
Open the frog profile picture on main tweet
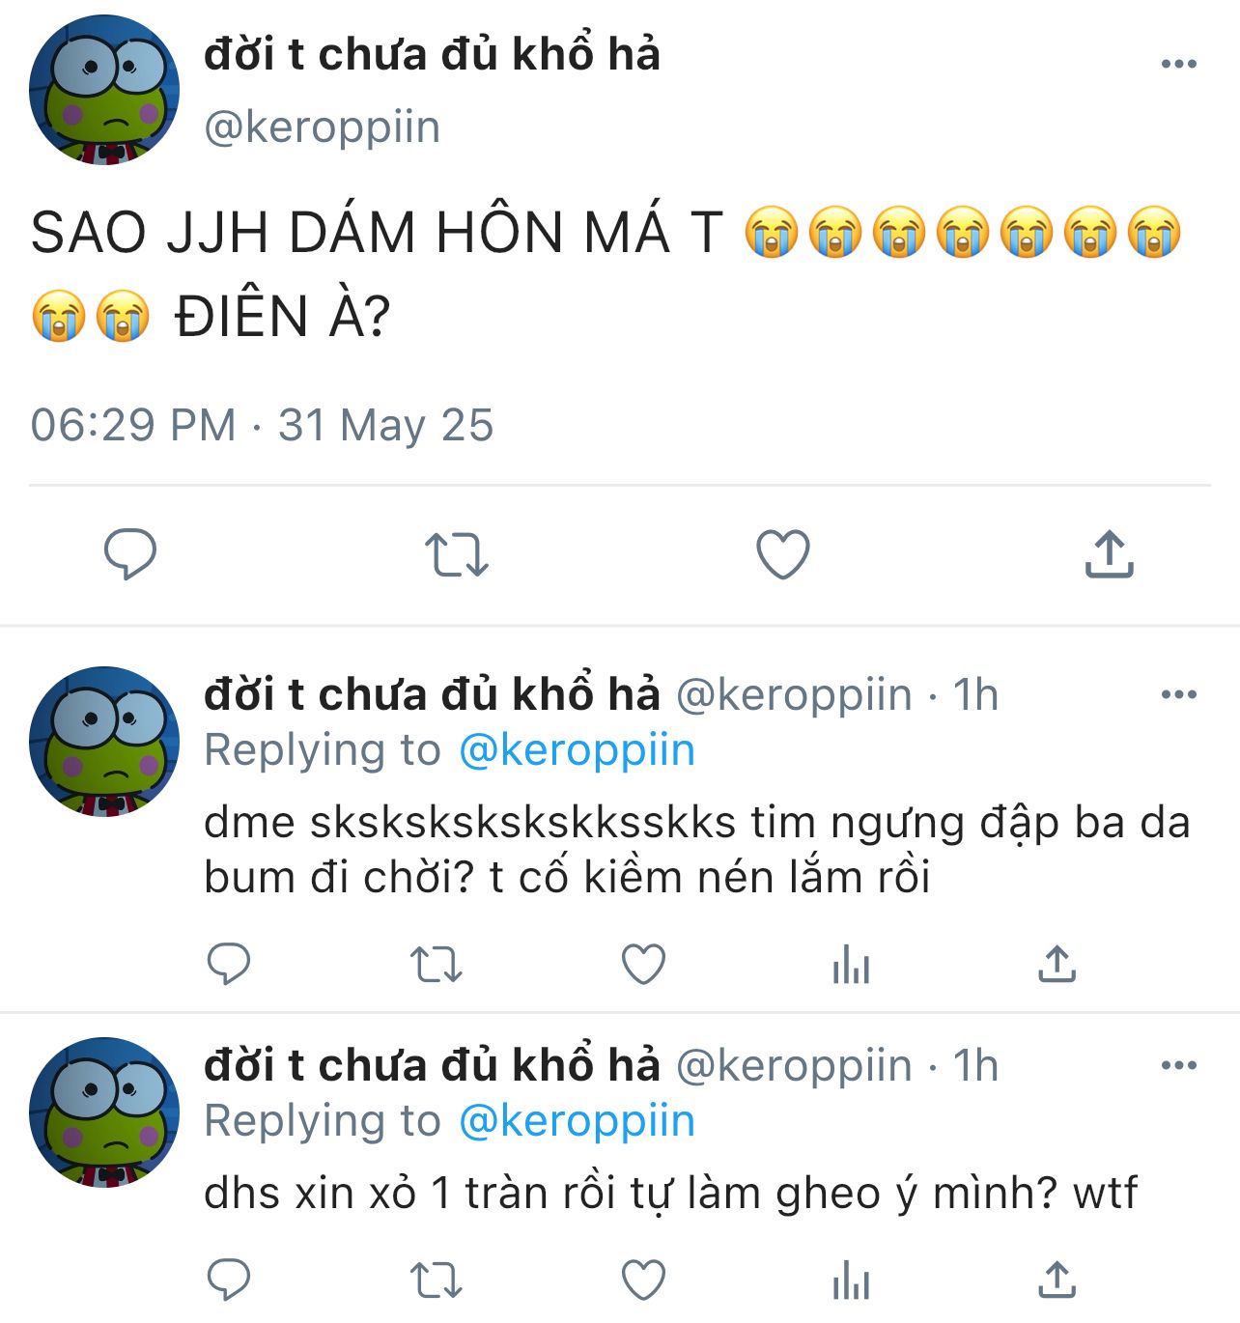click(104, 90)
